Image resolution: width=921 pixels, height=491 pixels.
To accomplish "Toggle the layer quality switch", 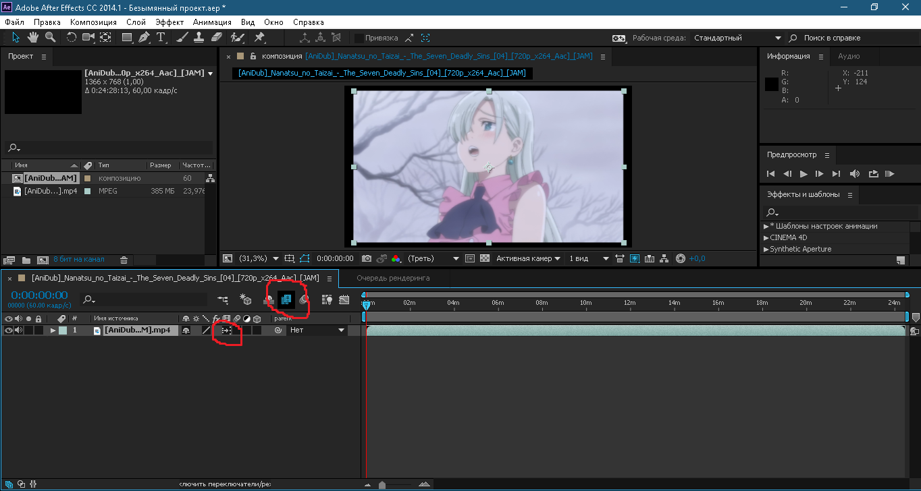I will tap(207, 330).
